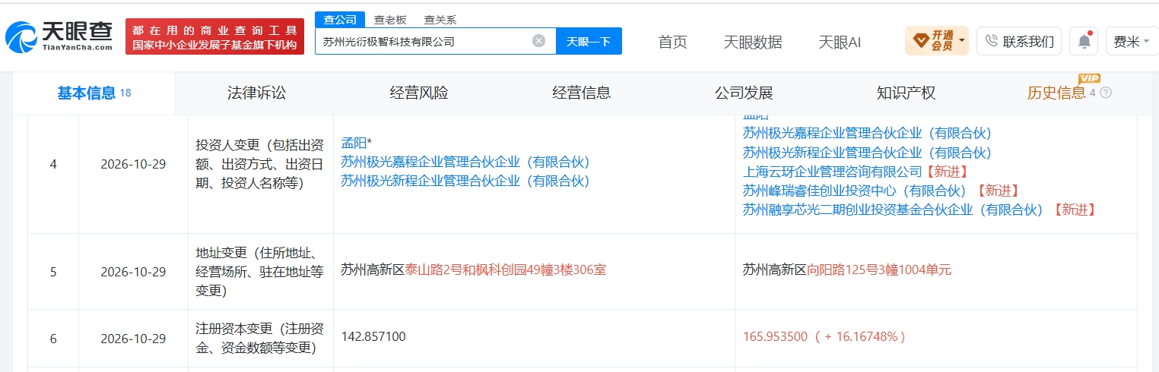Screen dimensions: 1159x372
Task: Click the 142.857100 registered capital value
Action: [x=373, y=336]
